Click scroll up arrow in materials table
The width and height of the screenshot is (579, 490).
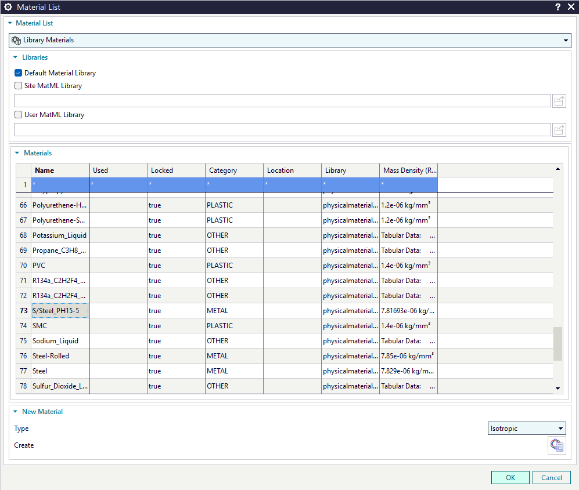point(558,169)
